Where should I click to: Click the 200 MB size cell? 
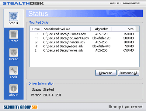[128, 38]
